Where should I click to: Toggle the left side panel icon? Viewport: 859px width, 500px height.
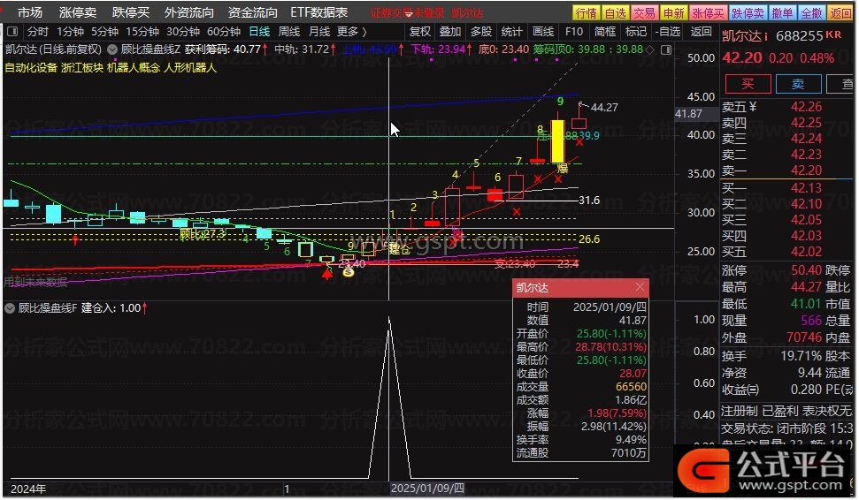[x=12, y=32]
